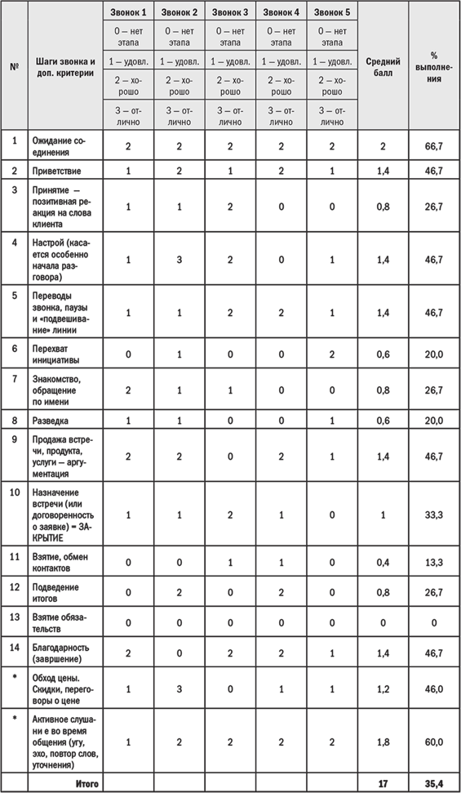Click '13,3' in обмен контактов row
This screenshot has height=793, width=461.
434,562
